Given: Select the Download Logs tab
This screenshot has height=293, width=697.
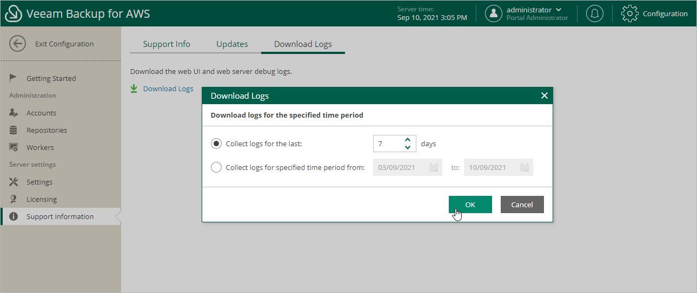Looking at the screenshot, I should coord(303,44).
